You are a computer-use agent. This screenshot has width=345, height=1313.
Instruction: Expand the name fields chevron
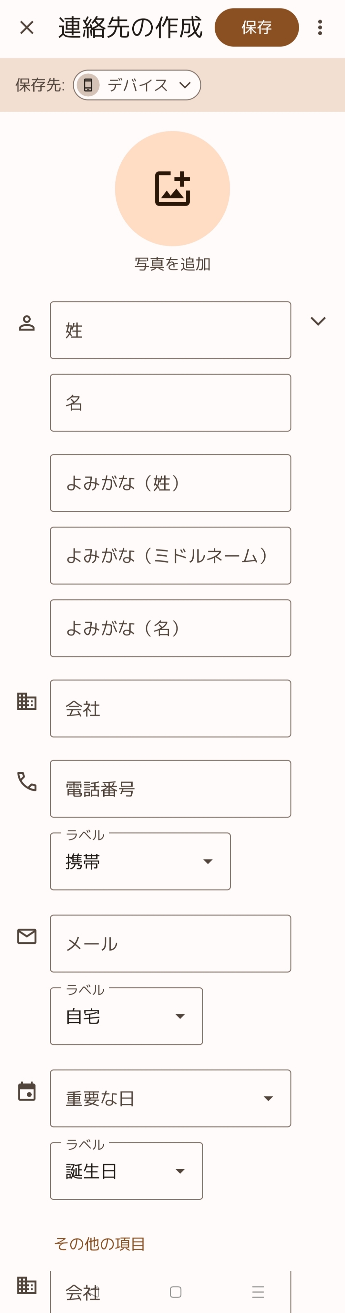coord(318,321)
